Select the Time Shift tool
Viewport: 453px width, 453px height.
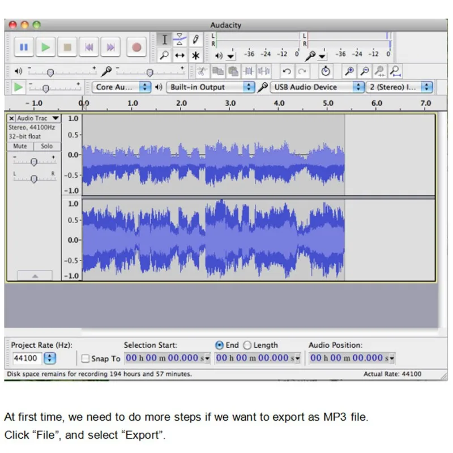pos(180,55)
